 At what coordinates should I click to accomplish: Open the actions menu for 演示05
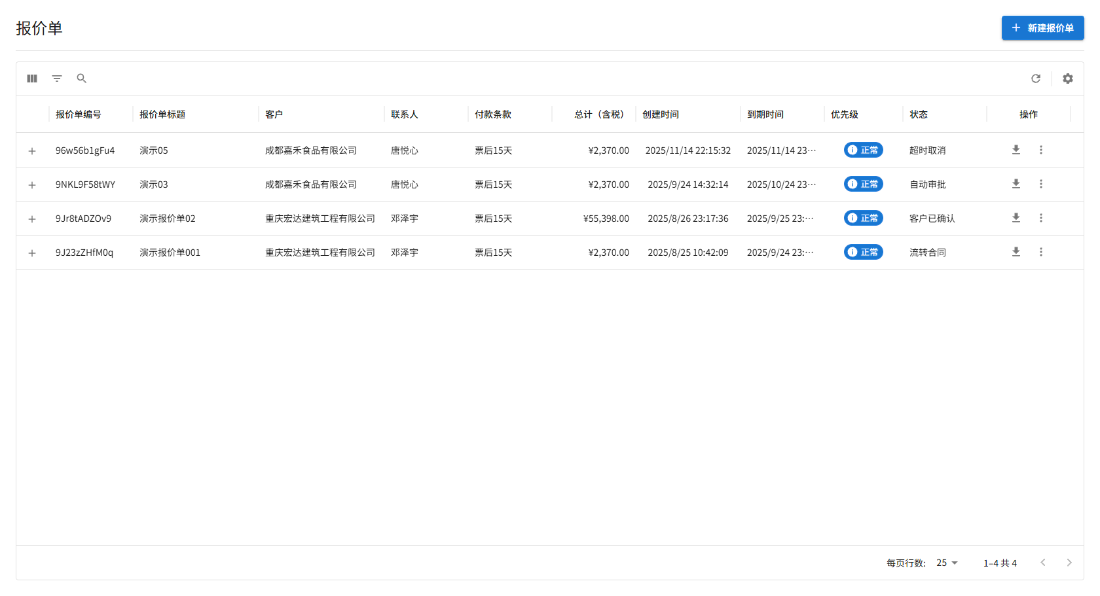click(1041, 150)
